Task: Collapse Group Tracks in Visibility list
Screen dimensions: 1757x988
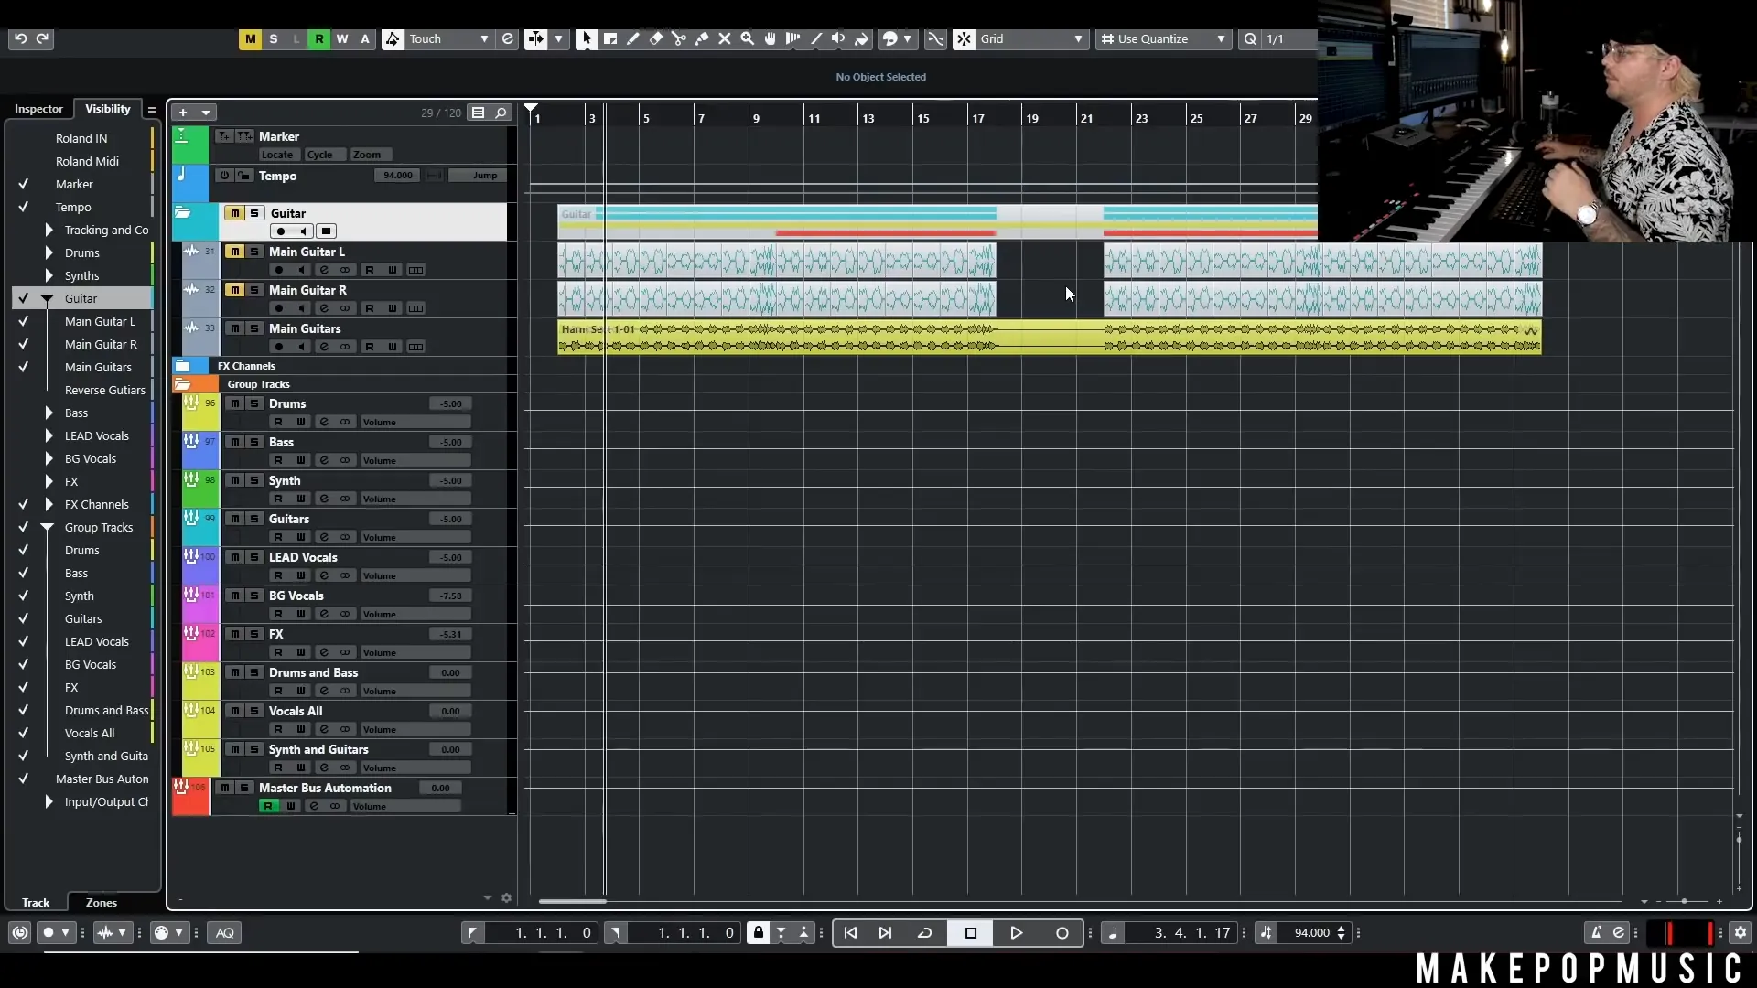Action: [47, 527]
